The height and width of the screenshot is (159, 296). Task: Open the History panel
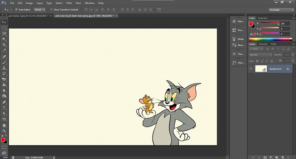click(238, 63)
